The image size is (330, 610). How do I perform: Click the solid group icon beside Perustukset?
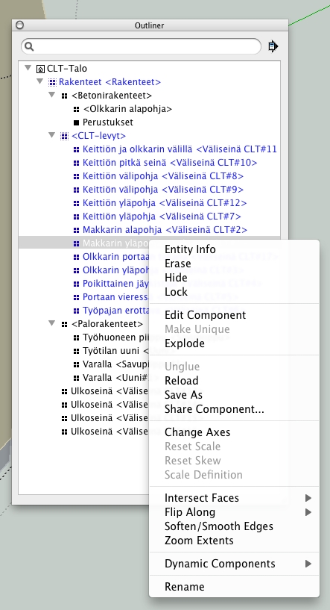[77, 122]
